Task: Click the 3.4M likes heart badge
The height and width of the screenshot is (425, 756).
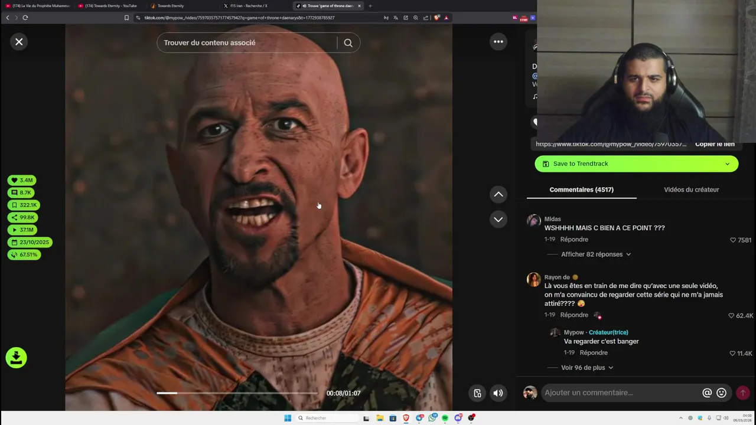Action: [x=22, y=180]
